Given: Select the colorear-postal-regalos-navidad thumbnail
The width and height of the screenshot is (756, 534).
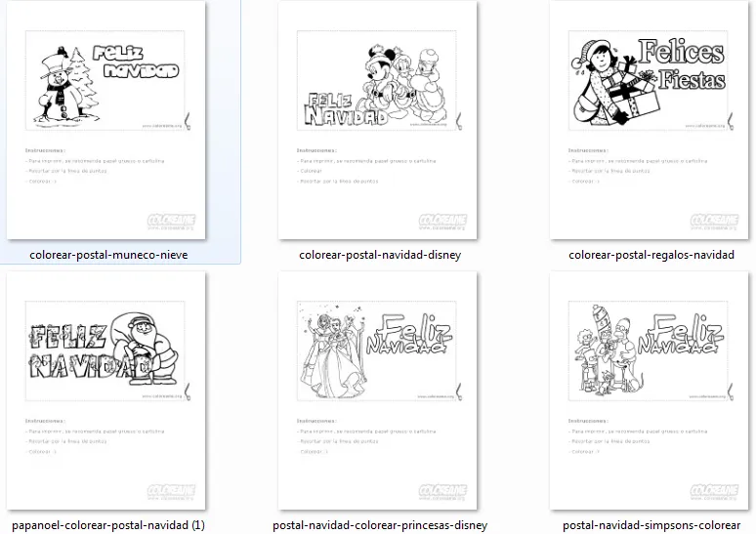Looking at the screenshot, I should pos(649,120).
